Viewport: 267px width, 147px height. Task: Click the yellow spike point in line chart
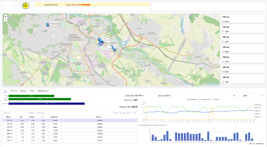pos(211,107)
